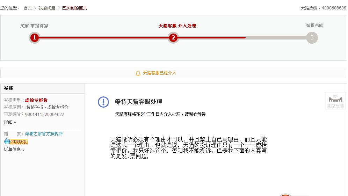Click 天猫热线 4008608608 hotline text
The width and height of the screenshot is (348, 196).
pyautogui.click(x=323, y=8)
